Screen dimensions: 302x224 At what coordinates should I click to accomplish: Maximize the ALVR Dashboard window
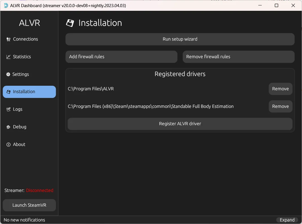pyautogui.click(x=276, y=5)
